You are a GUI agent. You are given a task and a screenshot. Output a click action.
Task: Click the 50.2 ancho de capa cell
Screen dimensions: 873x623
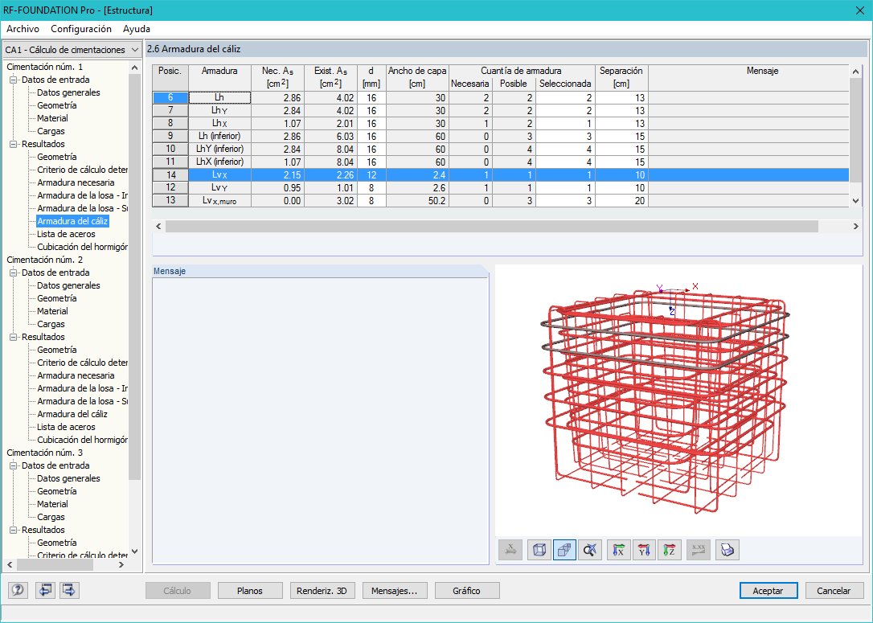(x=417, y=200)
